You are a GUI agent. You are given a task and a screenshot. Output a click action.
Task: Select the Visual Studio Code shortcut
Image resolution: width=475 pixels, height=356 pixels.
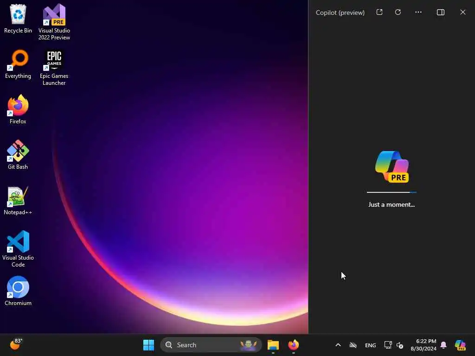coord(18,249)
